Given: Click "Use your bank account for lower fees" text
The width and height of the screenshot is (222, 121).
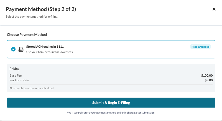Looking at the screenshot, I should [x=50, y=52].
